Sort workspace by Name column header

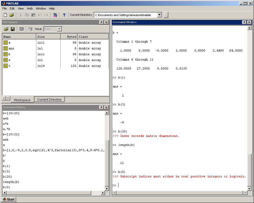tap(19, 37)
